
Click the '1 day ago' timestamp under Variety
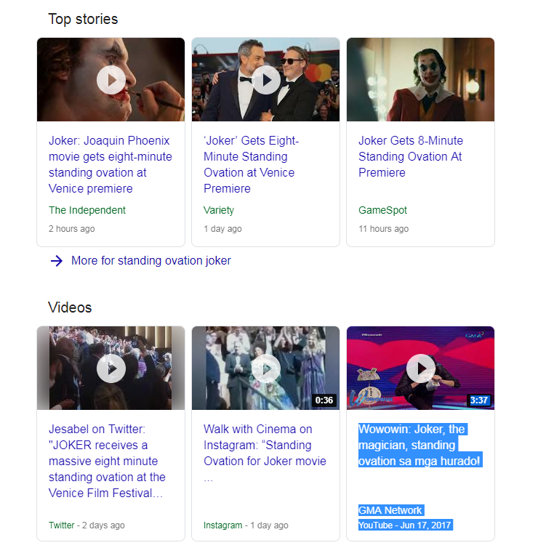coord(222,229)
